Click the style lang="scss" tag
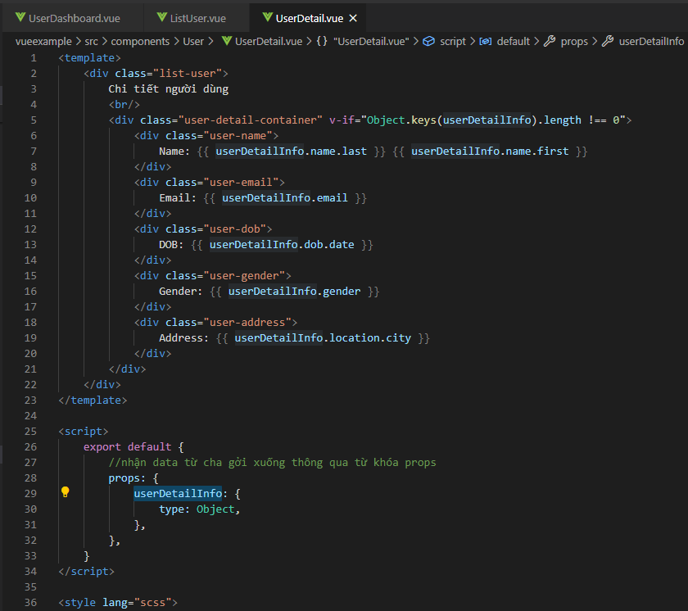Viewport: 688px width, 611px height. pos(118,603)
